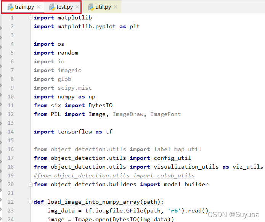Click 'ImageDraw' on line 12
Screen dimensions: 265x222
[128, 114]
